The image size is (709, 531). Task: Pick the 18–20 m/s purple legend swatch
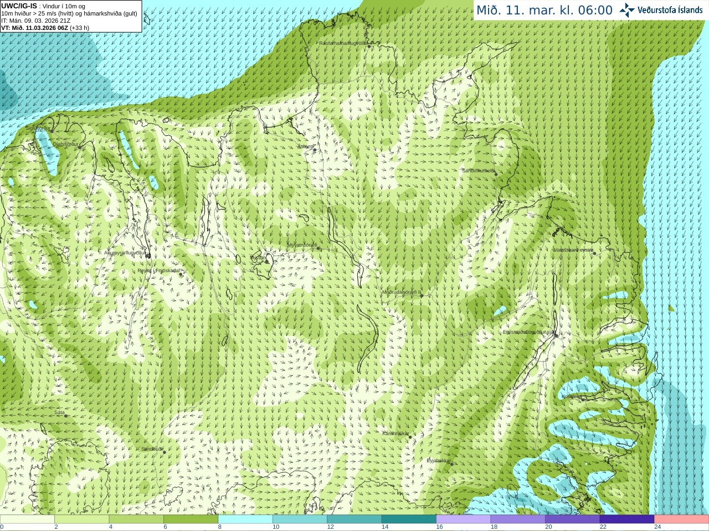coord(518,519)
